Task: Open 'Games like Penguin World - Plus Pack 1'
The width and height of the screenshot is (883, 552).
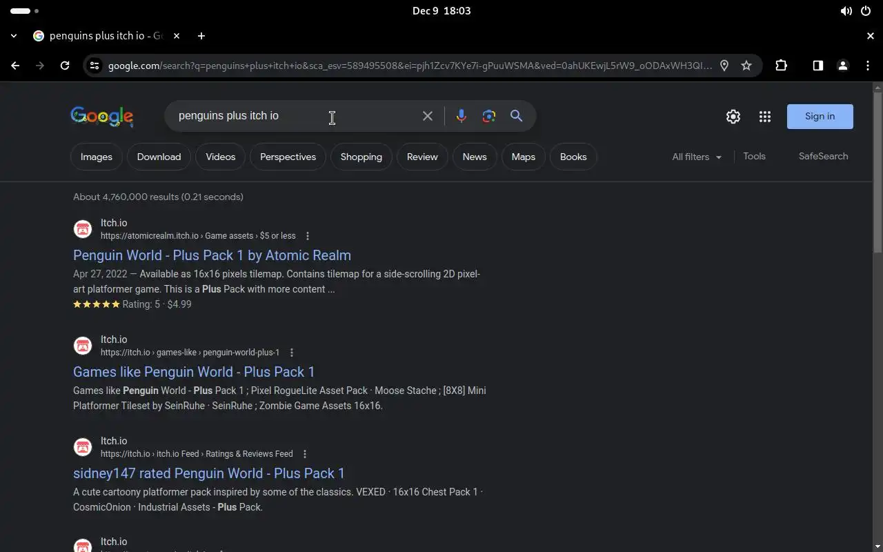Action: click(194, 372)
